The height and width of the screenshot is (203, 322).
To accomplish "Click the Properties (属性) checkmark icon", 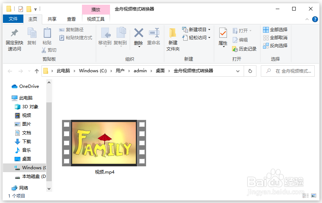I will 223,33.
